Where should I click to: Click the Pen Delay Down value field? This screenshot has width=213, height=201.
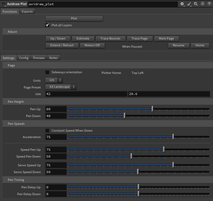pyautogui.click(x=56, y=194)
